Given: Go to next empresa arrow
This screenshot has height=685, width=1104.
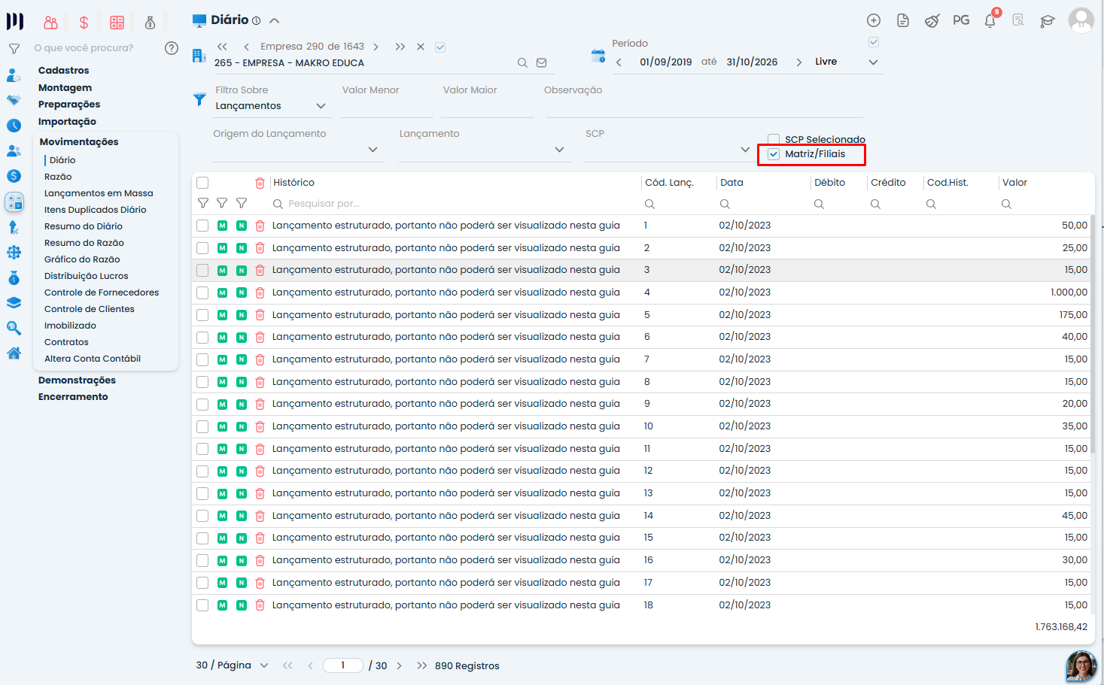Looking at the screenshot, I should pos(376,47).
